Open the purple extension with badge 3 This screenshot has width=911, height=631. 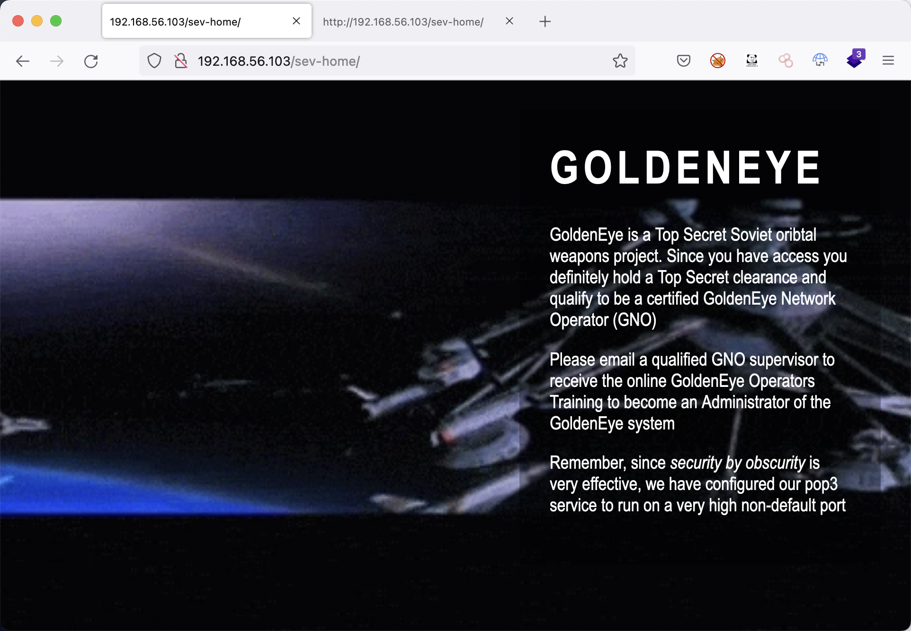(855, 60)
